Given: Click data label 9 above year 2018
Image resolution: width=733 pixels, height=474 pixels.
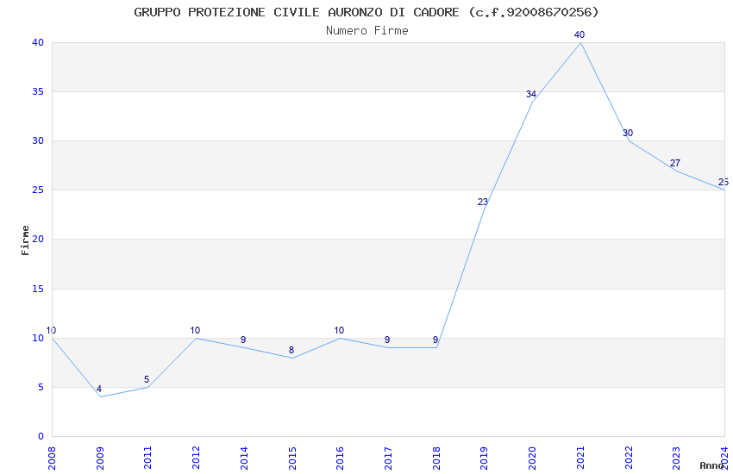Looking at the screenshot, I should tap(435, 340).
